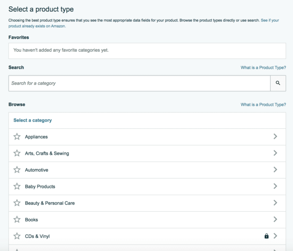The height and width of the screenshot is (251, 293).
Task: Toggle the Automotive favorite star
Action: pos(17,170)
